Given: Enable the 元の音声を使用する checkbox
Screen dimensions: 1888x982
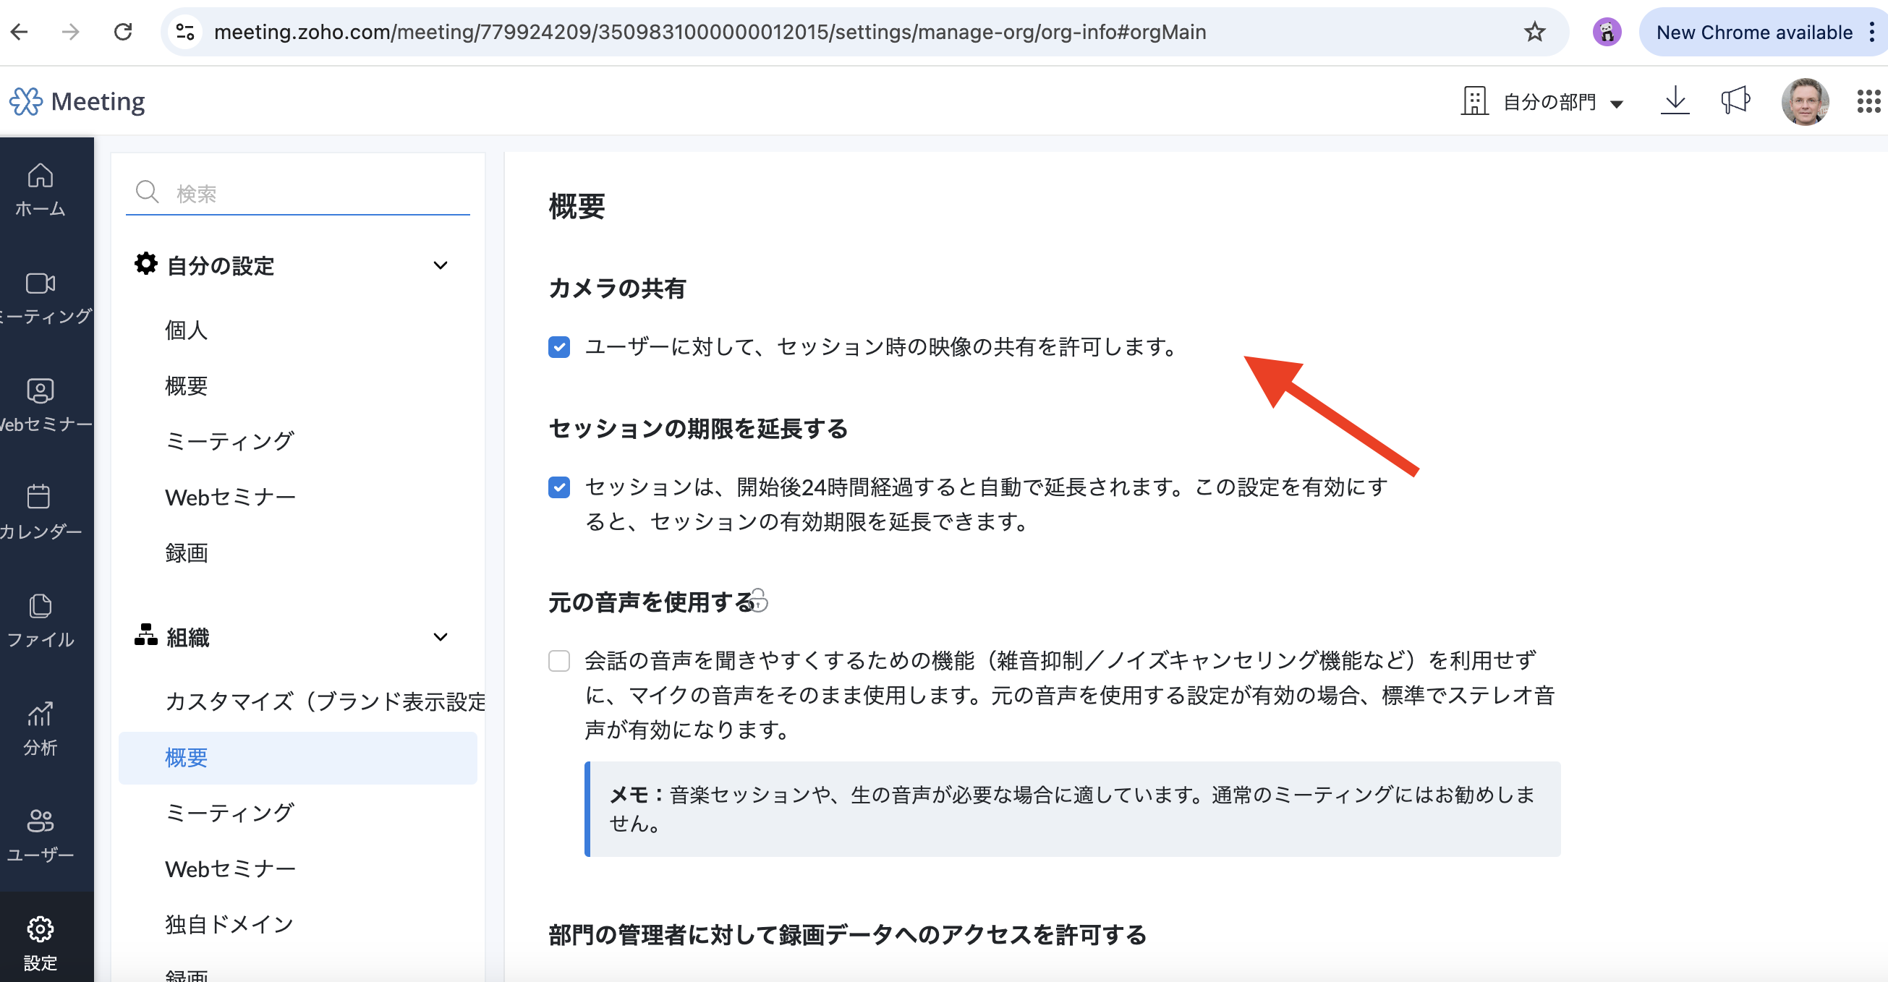Looking at the screenshot, I should (559, 661).
